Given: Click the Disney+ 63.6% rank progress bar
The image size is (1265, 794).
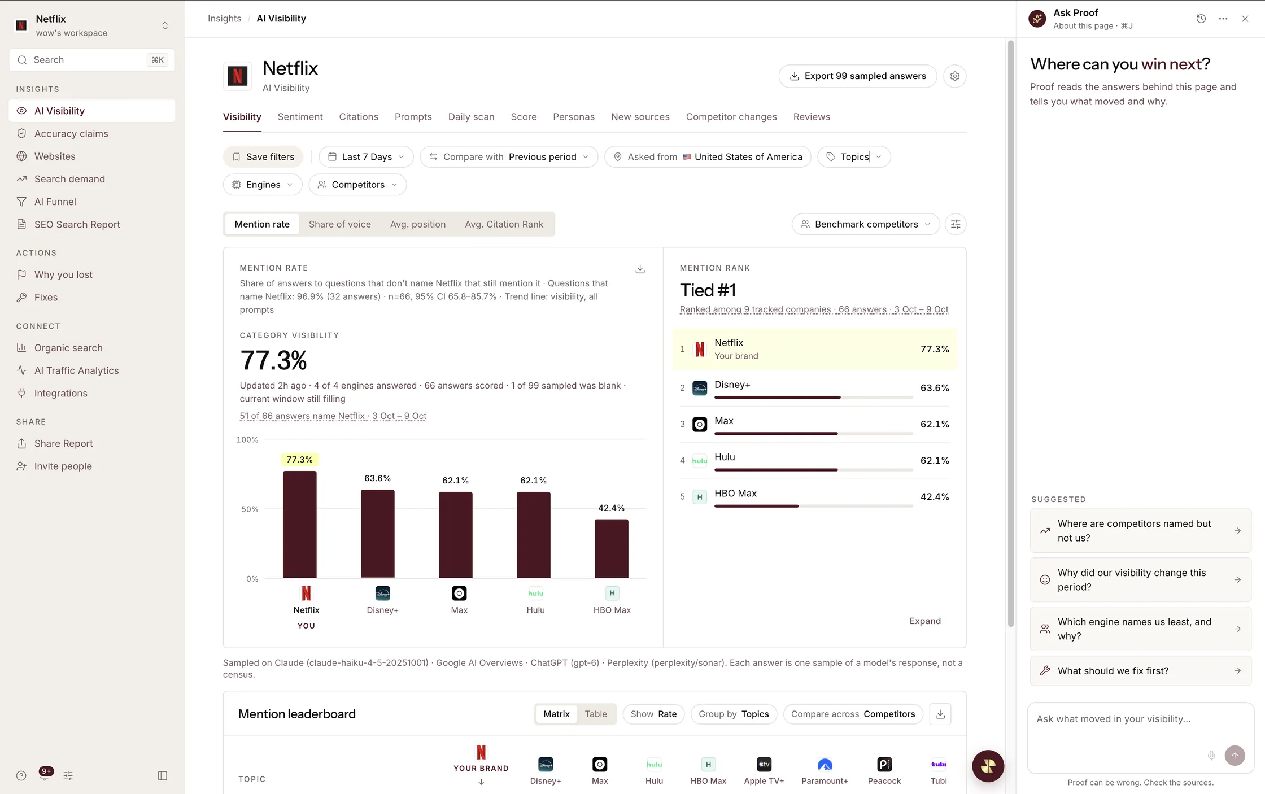Looking at the screenshot, I should click(813, 398).
